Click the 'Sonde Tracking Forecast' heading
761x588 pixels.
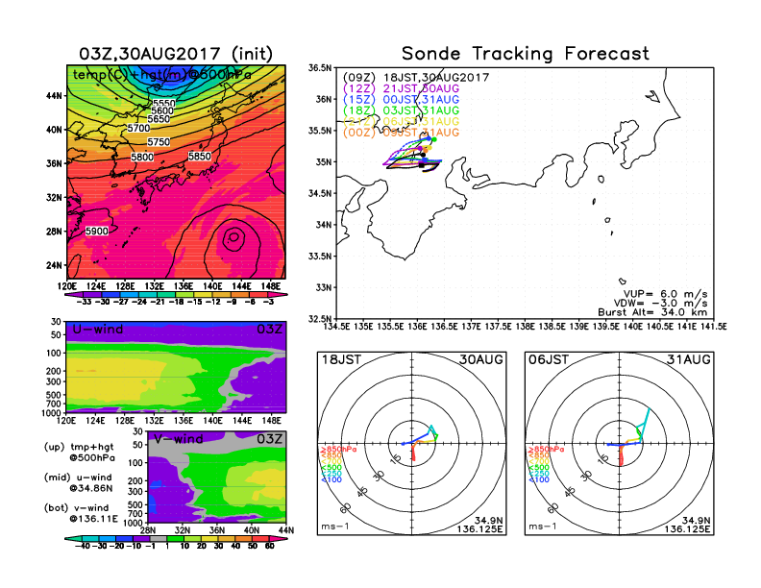[526, 53]
